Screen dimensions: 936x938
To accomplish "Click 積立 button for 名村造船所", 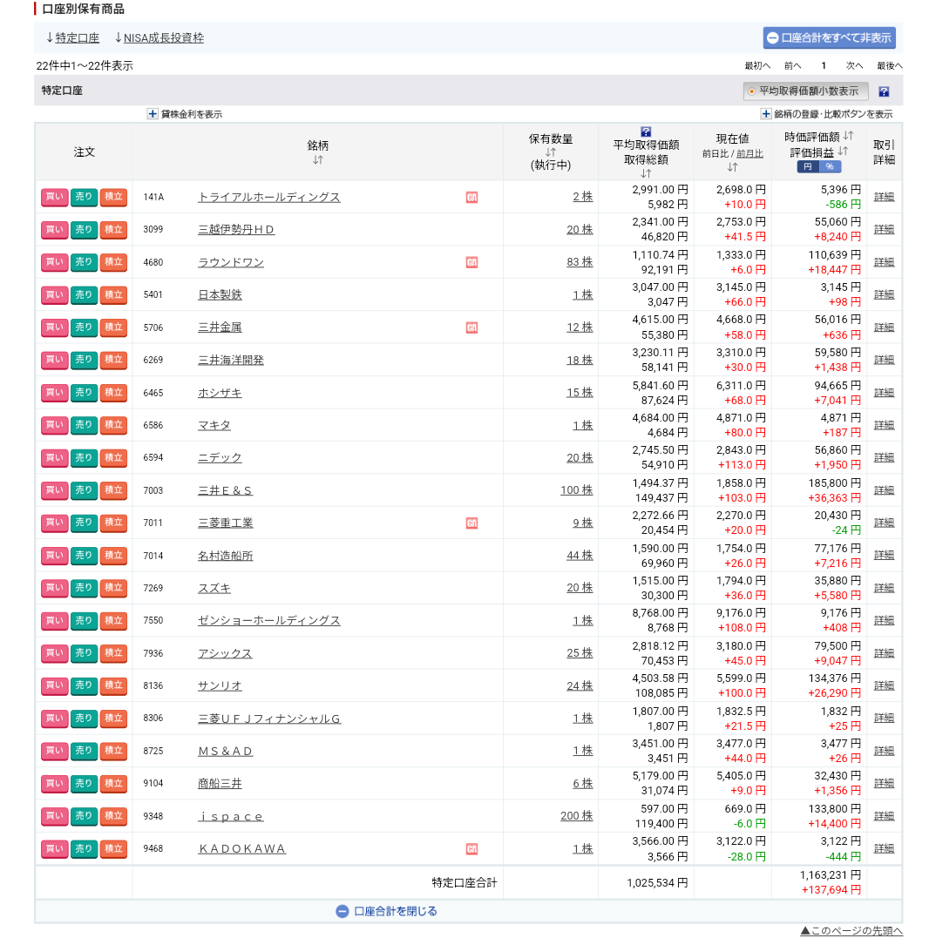I will 113,555.
